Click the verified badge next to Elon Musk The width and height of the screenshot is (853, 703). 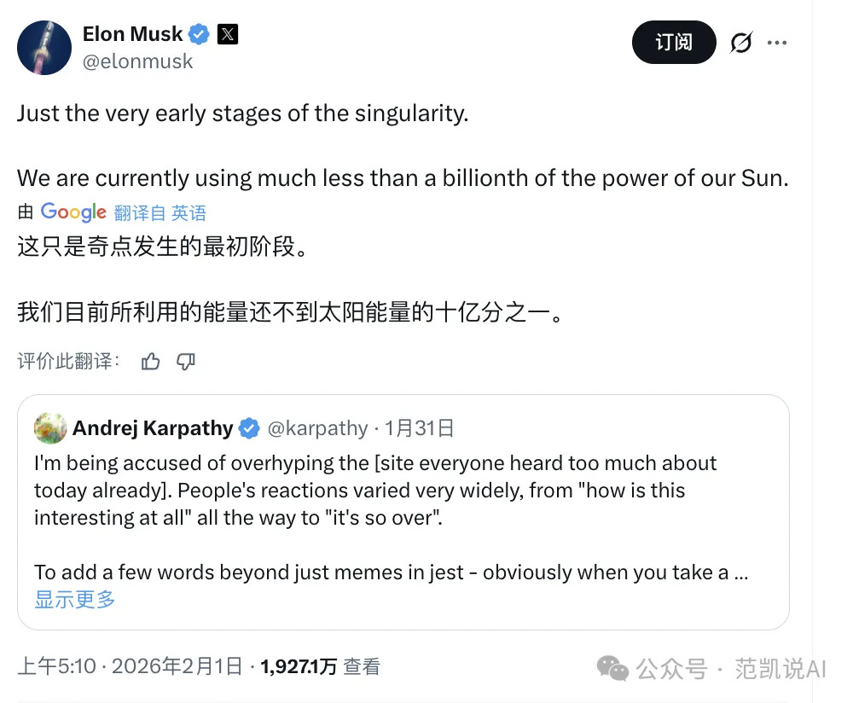(x=197, y=34)
